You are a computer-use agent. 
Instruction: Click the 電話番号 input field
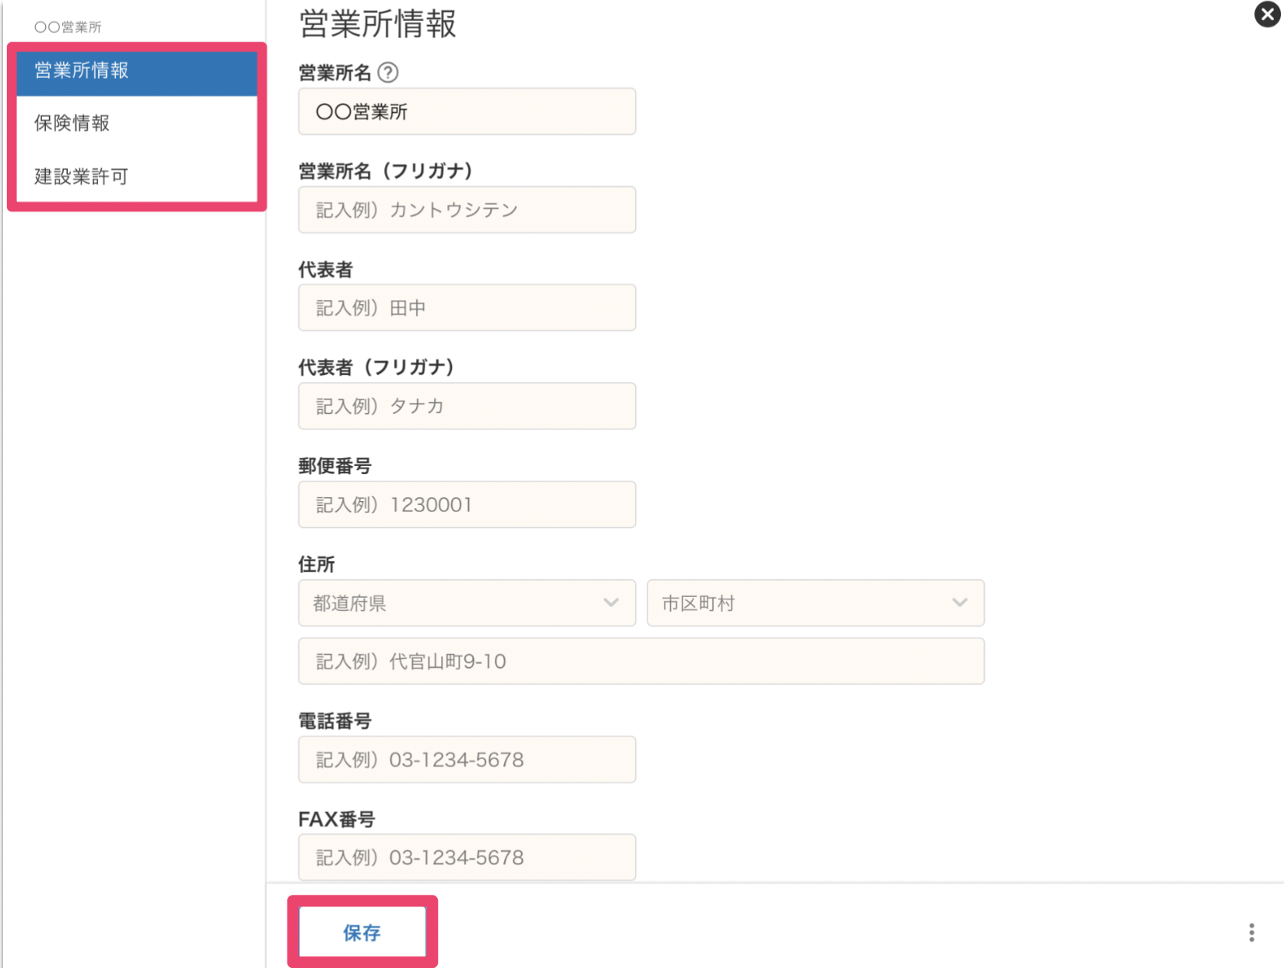(466, 759)
